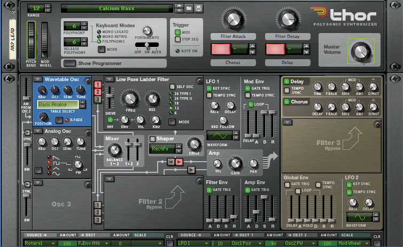403x247 pixels.
Task: Click the Calcium Bass patch name display
Action: [x=117, y=8]
